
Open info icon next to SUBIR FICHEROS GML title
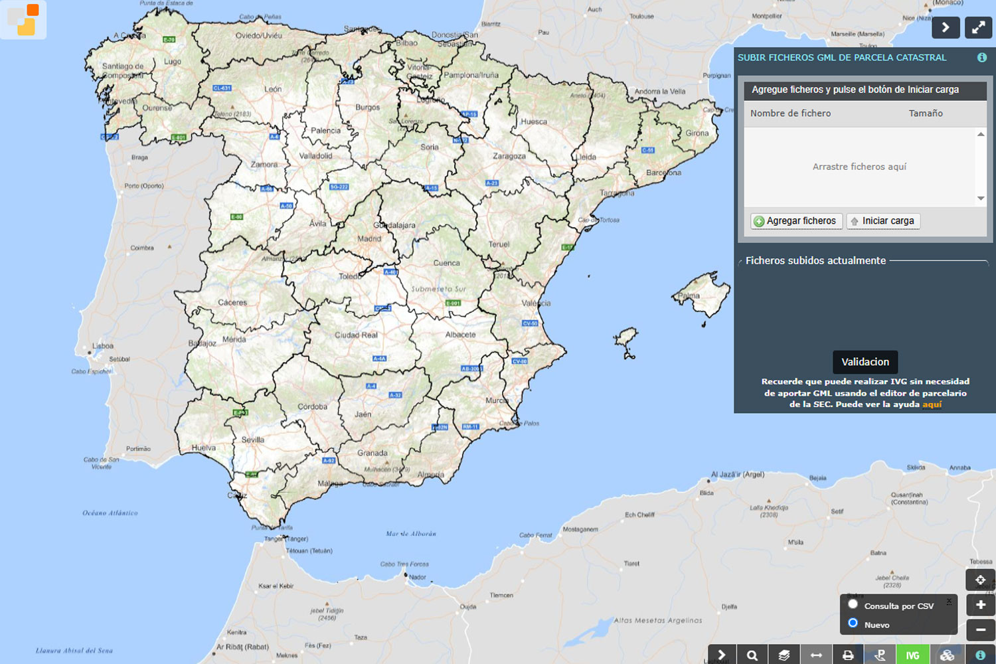981,58
